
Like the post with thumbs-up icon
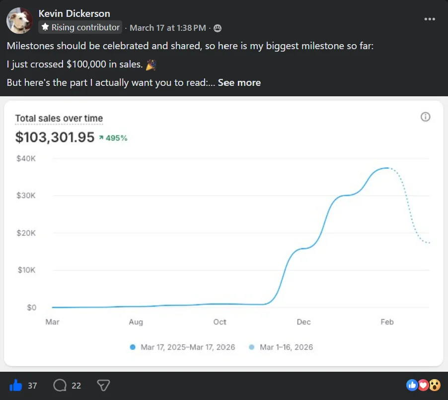point(15,386)
